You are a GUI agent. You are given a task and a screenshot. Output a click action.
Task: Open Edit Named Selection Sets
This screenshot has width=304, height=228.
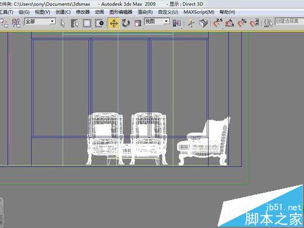[x=268, y=23]
